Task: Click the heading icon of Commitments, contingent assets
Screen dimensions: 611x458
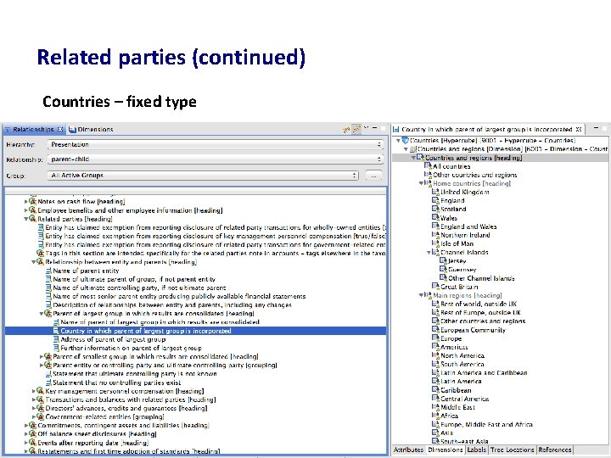Action: [x=33, y=425]
